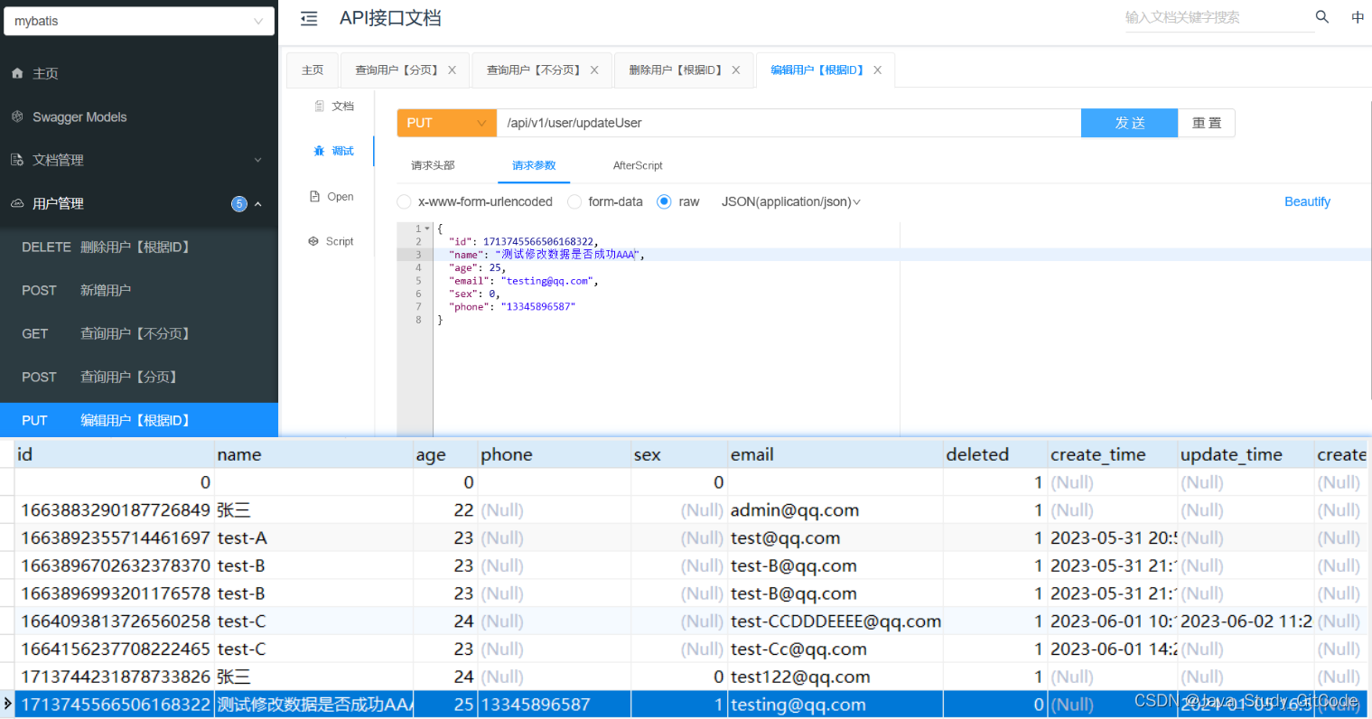Click the 重置 reset button

click(x=1207, y=123)
